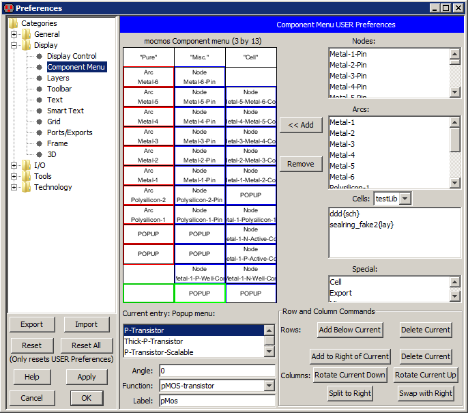
Task: Click the Tools folder icon
Action: point(26,176)
